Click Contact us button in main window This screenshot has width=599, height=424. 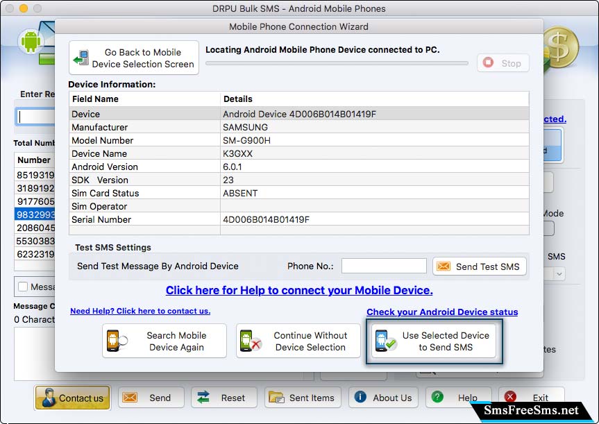[x=73, y=398]
